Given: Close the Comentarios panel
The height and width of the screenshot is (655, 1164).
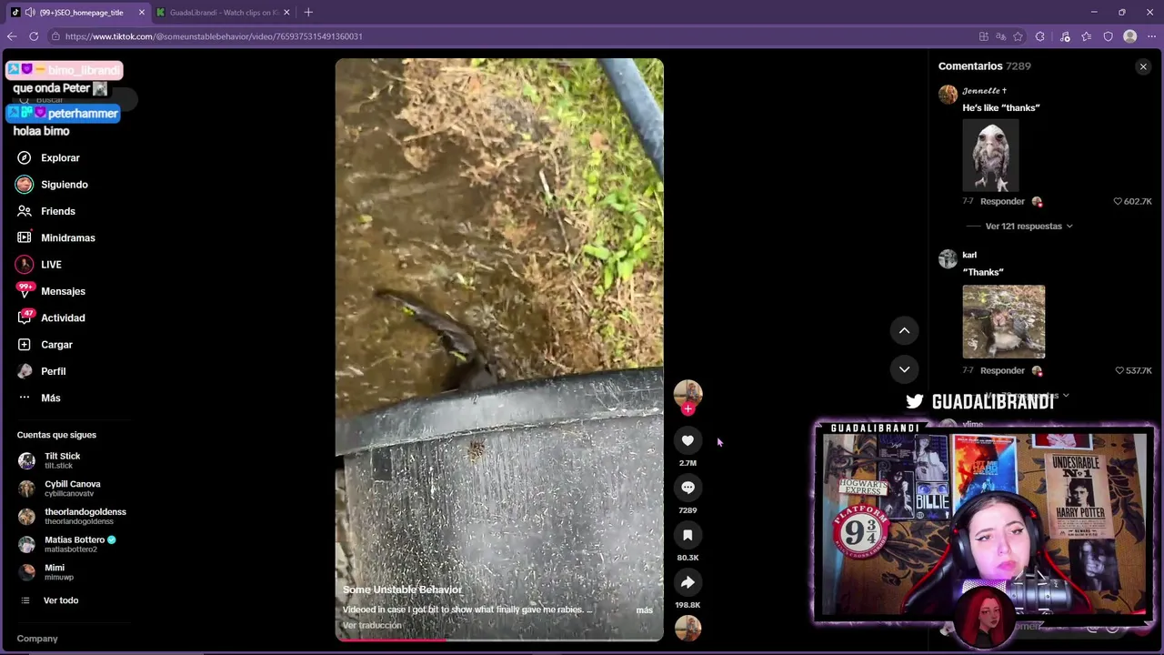Looking at the screenshot, I should 1143,66.
